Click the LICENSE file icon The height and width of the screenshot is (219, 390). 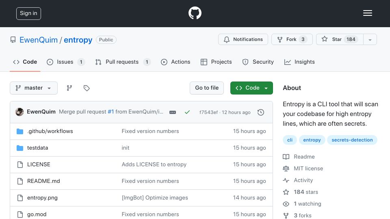tap(20, 165)
